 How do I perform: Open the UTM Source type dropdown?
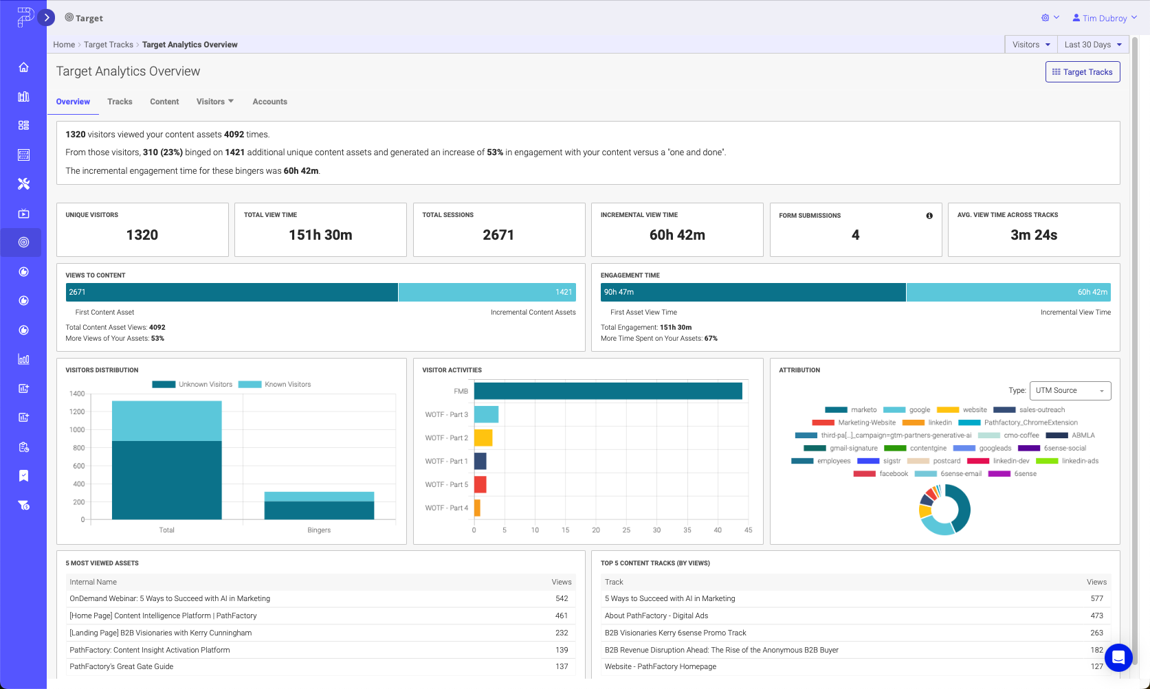(x=1070, y=391)
